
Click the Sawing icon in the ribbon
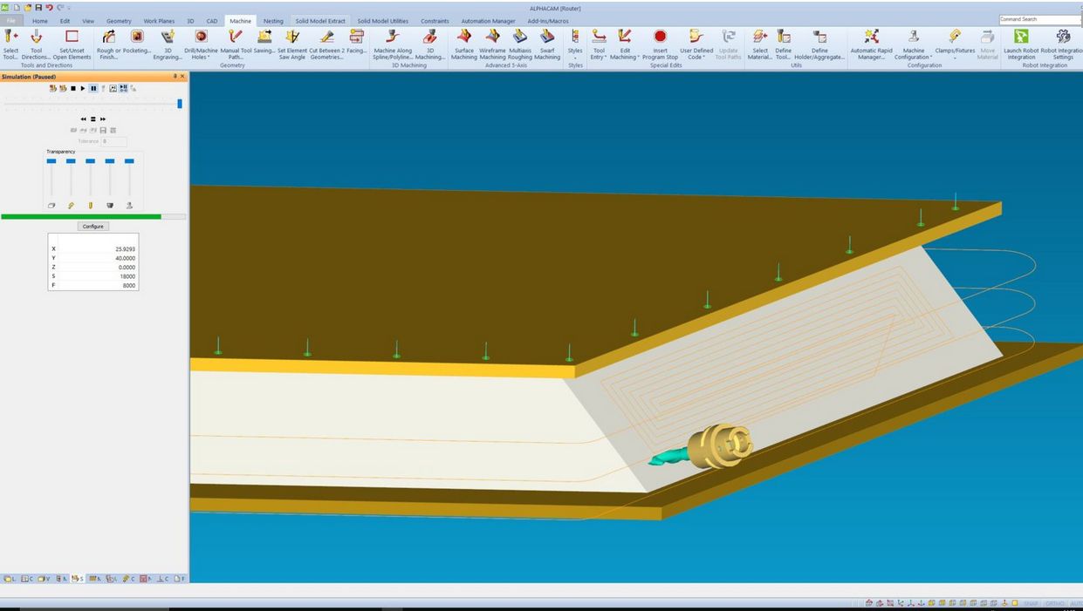[x=264, y=37]
